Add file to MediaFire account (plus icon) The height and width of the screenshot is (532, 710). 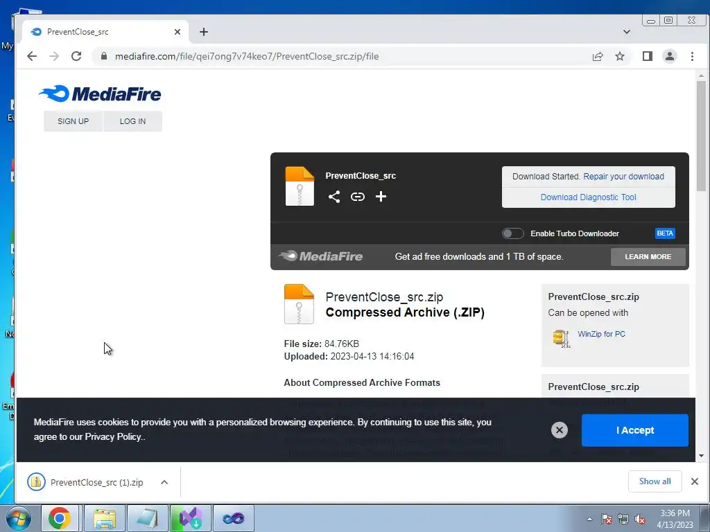pyautogui.click(x=381, y=196)
